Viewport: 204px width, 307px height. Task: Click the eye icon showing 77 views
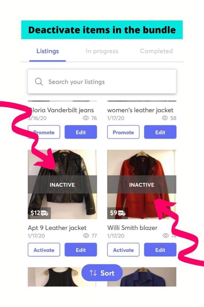[86, 236]
